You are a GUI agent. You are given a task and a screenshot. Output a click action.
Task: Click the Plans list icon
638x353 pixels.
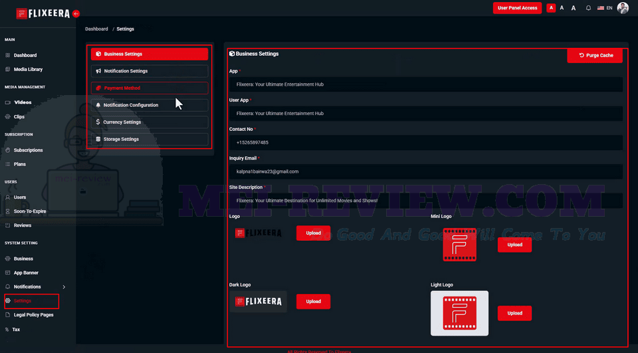click(8, 164)
